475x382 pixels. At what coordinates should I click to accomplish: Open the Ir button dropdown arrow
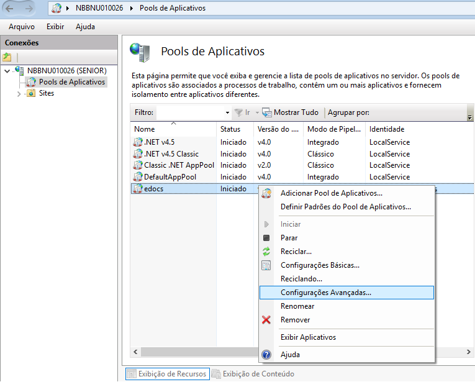click(x=257, y=112)
